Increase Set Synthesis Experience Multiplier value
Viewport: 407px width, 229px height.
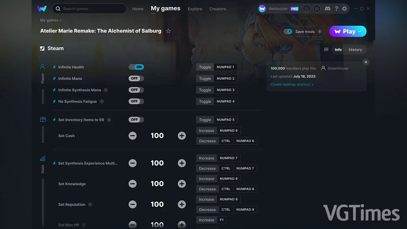[x=182, y=163]
